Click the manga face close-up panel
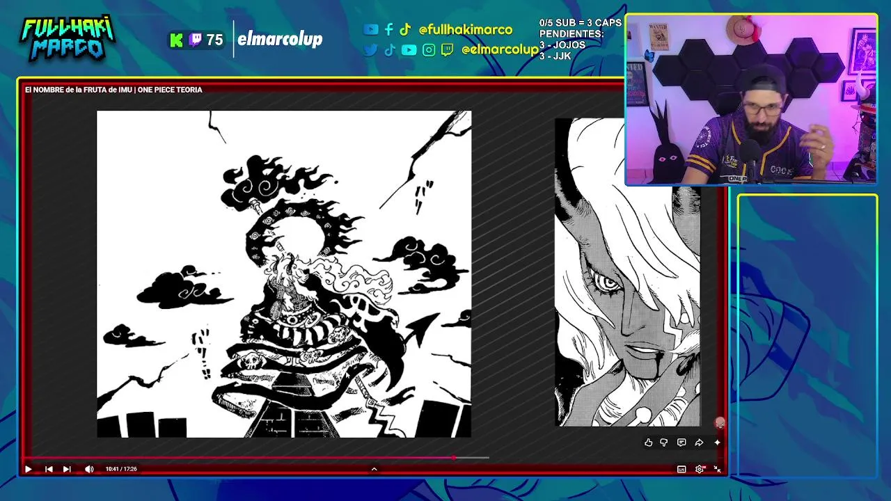Viewport: 891px width, 501px height. [627, 272]
